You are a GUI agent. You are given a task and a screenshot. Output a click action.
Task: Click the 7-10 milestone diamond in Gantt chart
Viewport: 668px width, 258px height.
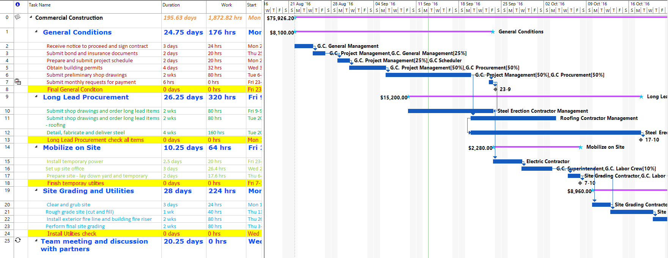click(580, 183)
